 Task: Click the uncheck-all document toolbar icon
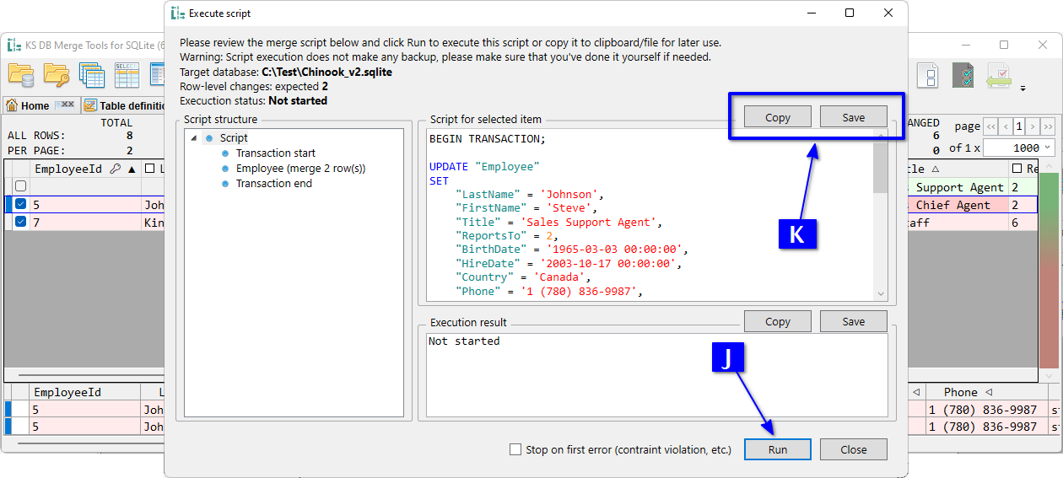928,76
